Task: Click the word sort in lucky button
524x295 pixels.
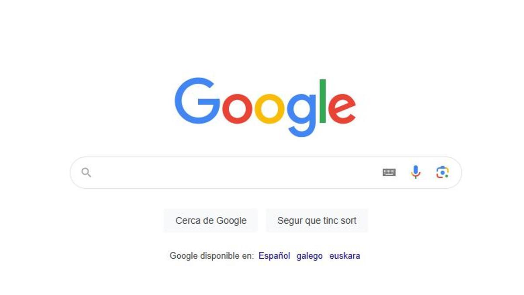Action: (x=348, y=221)
